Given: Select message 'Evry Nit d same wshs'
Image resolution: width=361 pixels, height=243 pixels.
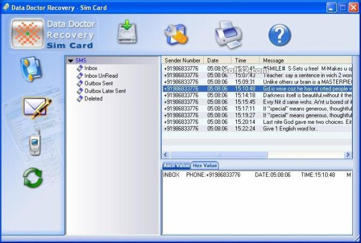Looking at the screenshot, I should [x=257, y=102].
